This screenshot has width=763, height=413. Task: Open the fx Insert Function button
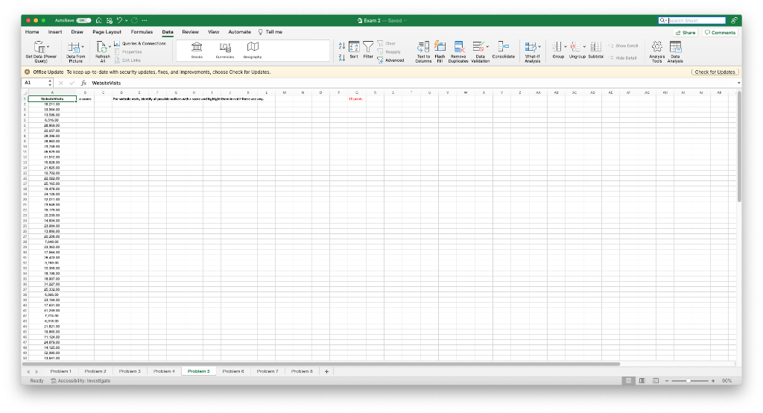(83, 83)
